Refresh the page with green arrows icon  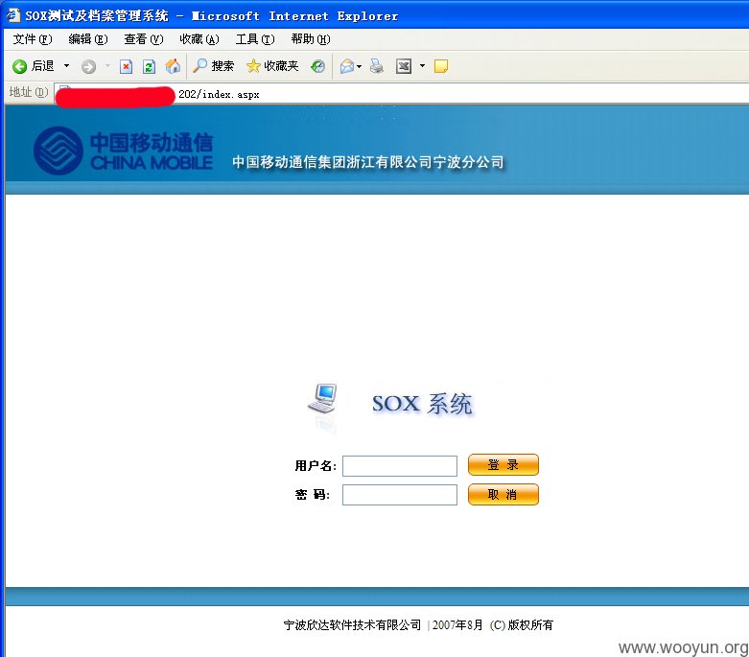coord(149,66)
